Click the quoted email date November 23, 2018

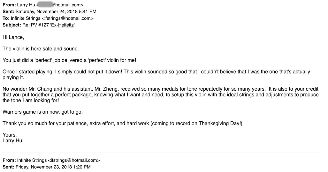58,167
